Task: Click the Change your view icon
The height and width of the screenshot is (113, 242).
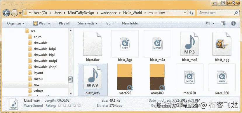Action: click(x=208, y=24)
